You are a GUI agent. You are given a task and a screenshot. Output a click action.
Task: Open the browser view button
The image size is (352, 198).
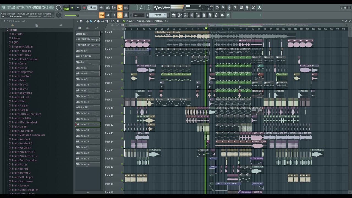point(198,15)
